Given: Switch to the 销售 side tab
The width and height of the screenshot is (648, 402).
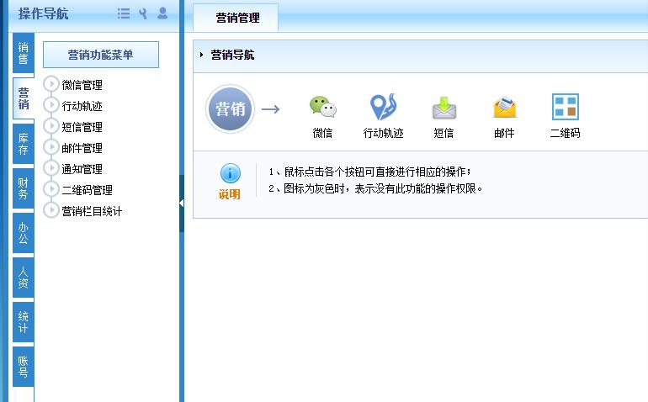Looking at the screenshot, I should tap(24, 54).
